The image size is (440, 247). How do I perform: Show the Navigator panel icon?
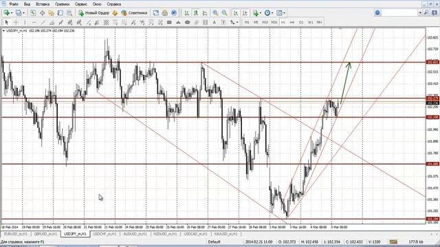[x=51, y=13]
